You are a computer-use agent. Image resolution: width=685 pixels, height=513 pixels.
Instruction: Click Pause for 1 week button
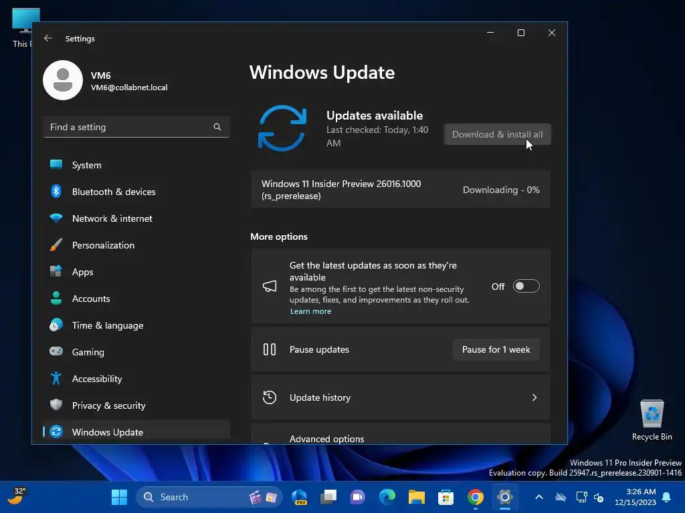(496, 349)
